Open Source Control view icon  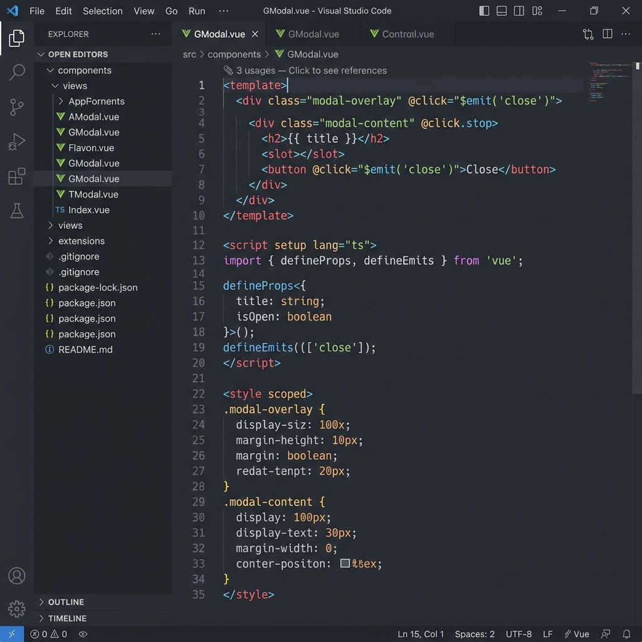(x=16, y=107)
